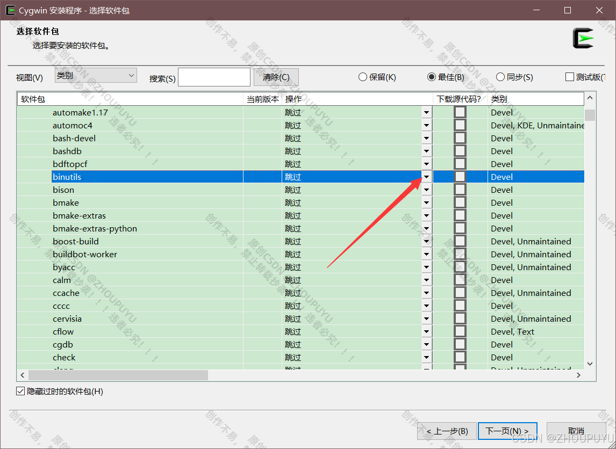Click the horizontal scrollbar thumb
The width and height of the screenshot is (616, 449).
pyautogui.click(x=118, y=375)
